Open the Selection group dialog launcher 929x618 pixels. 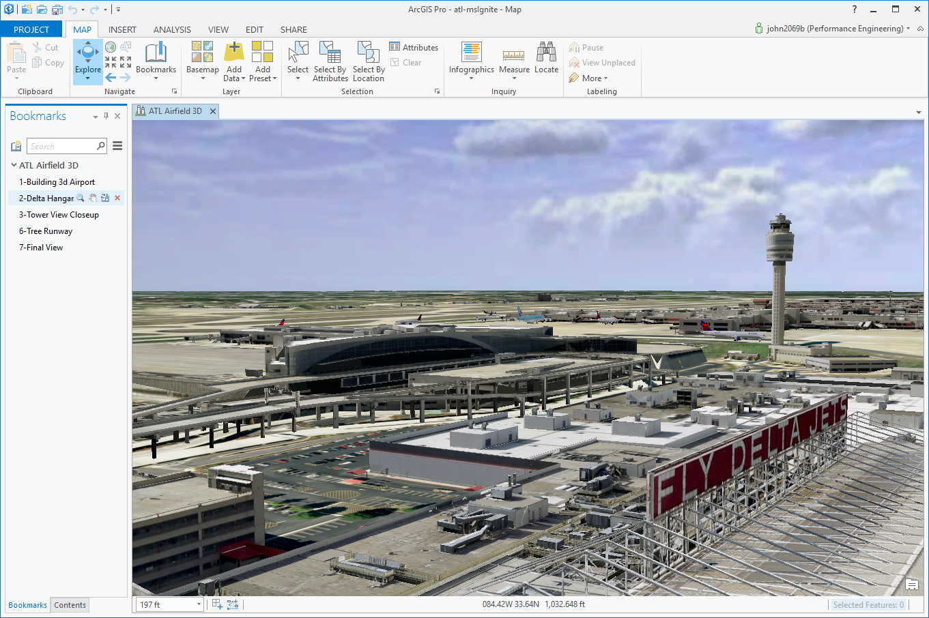(x=437, y=91)
